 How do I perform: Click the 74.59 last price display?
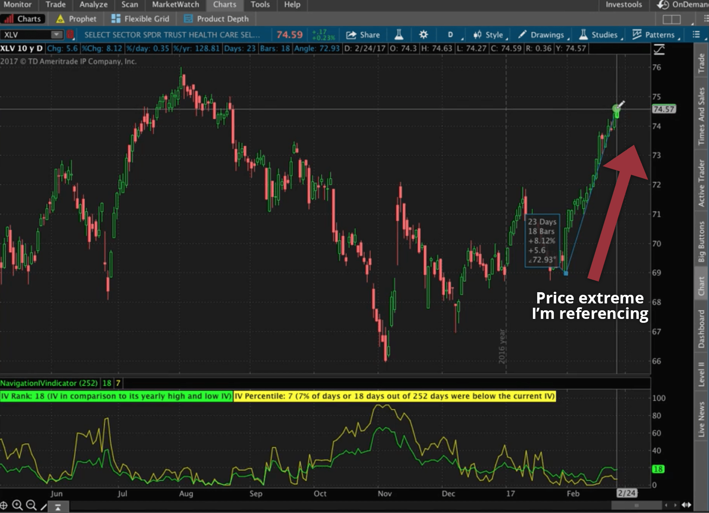289,34
